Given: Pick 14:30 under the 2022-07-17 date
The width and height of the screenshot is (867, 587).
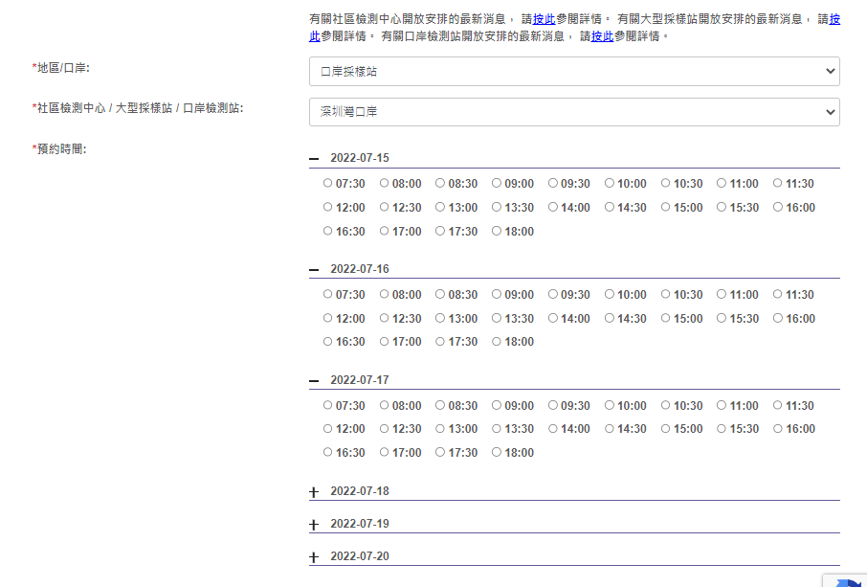Looking at the screenshot, I should click(609, 429).
